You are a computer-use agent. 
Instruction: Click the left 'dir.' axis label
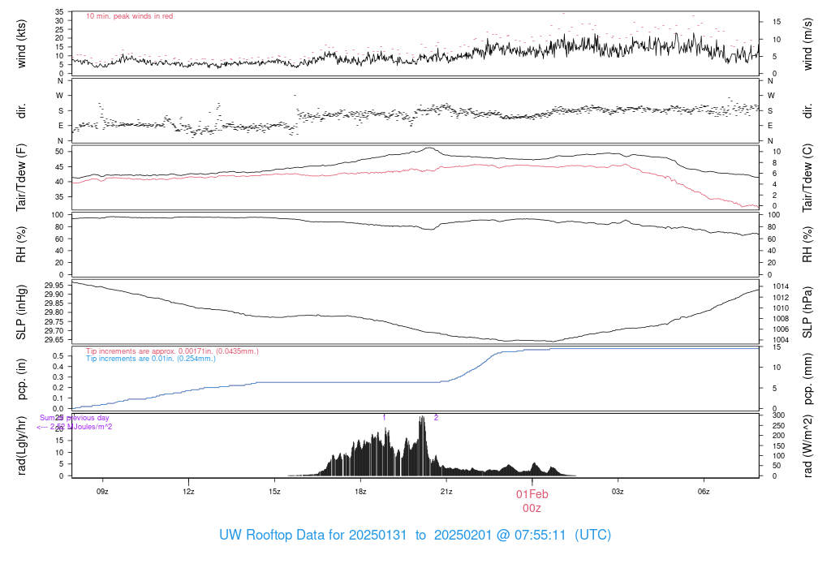tap(21, 111)
